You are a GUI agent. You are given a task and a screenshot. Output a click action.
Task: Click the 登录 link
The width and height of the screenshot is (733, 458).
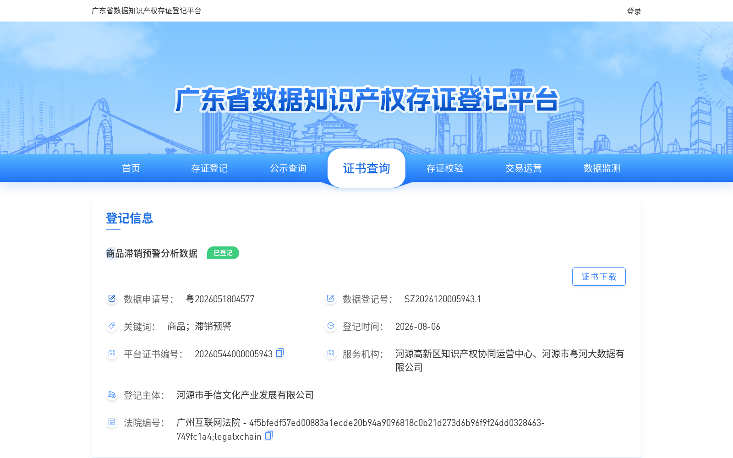[634, 11]
